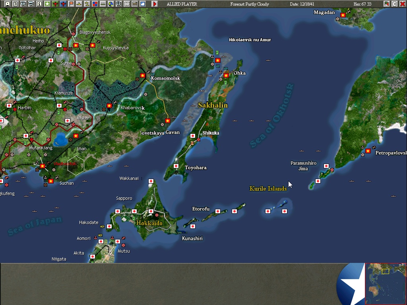Viewport: 407px width, 305px height.
Task: Click the letter i information icon
Action: 39,4
